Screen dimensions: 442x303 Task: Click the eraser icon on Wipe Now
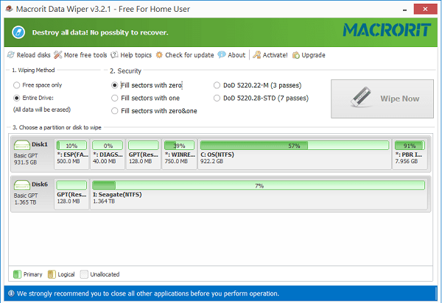click(362, 97)
